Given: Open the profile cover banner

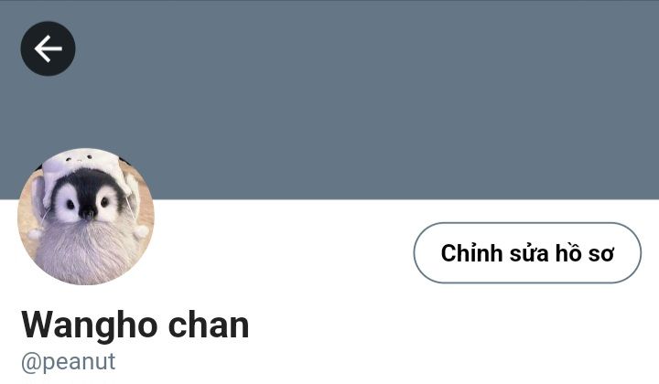Looking at the screenshot, I should point(329,100).
